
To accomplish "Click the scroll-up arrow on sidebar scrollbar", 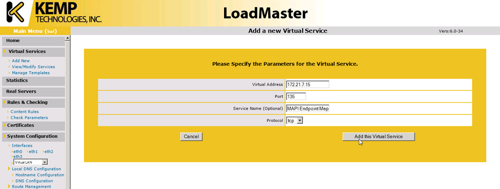I will (x=67, y=38).
